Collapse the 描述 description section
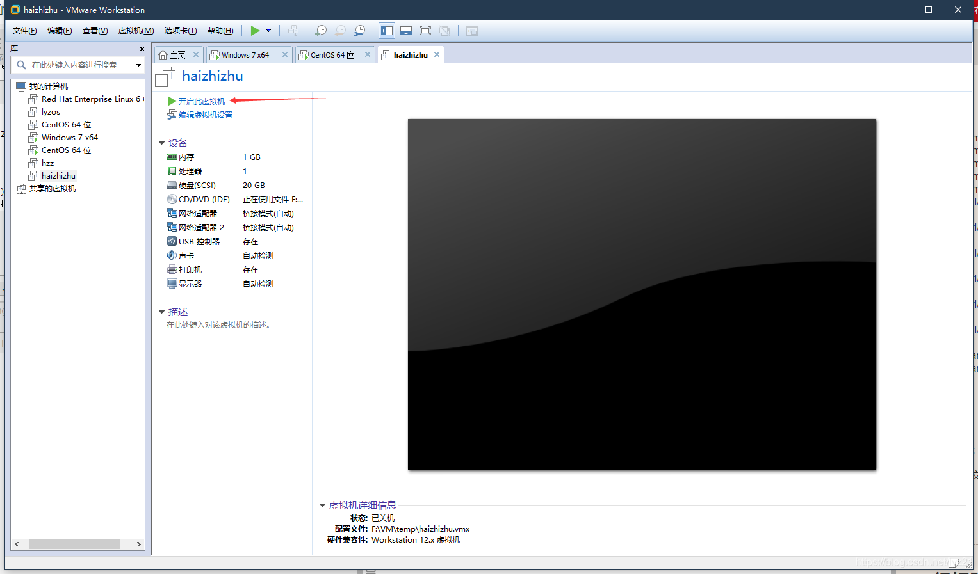The image size is (978, 574). coord(161,312)
